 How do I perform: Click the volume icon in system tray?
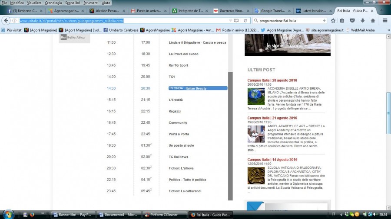pos(375,214)
